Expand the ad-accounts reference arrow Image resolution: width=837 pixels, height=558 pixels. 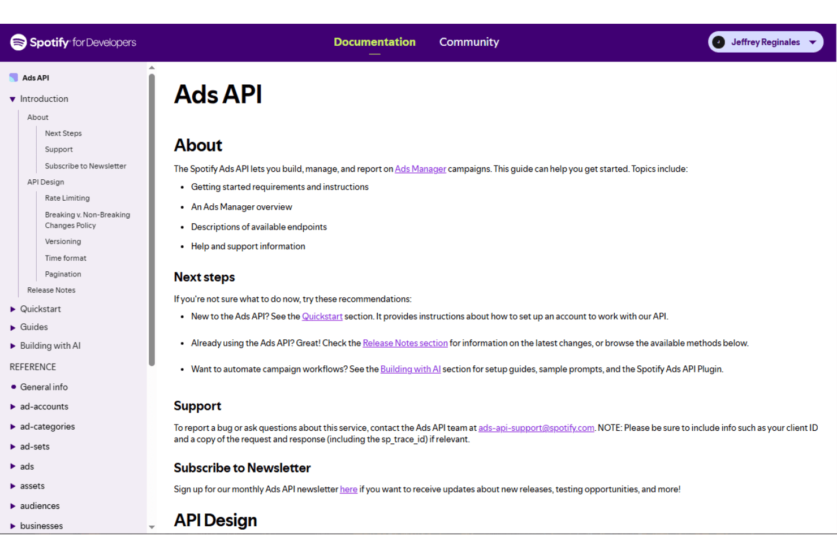coord(12,406)
